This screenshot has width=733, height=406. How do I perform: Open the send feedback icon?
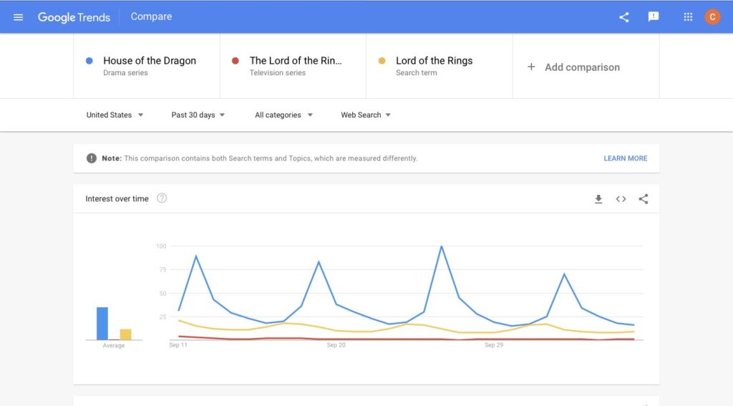(x=653, y=17)
